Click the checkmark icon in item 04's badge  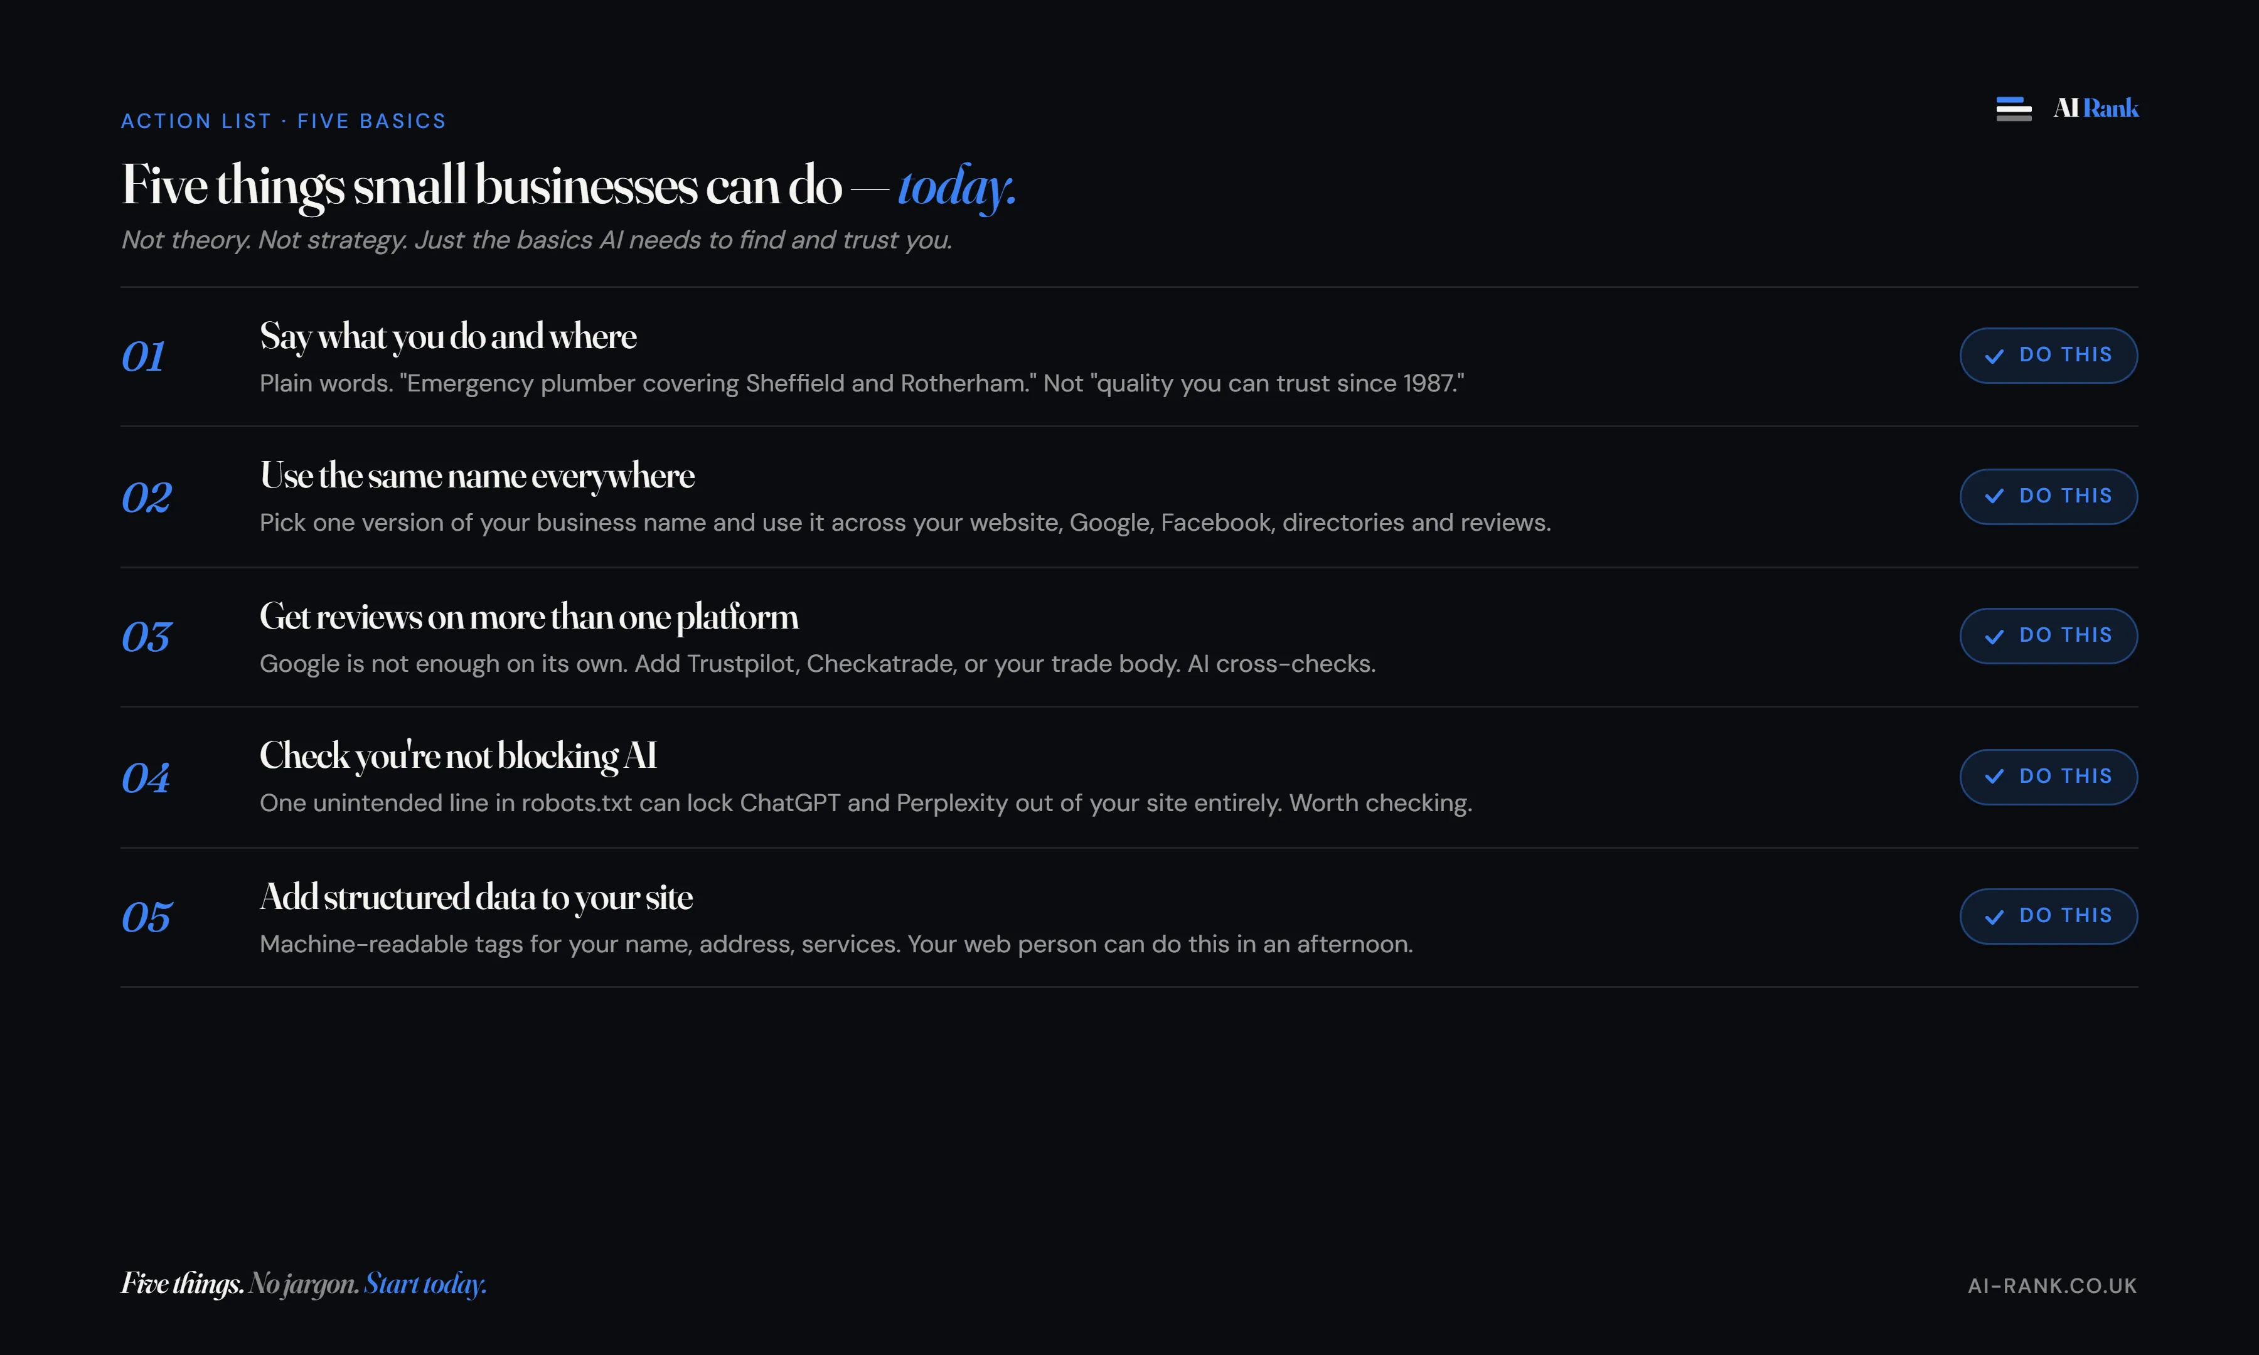click(x=1994, y=776)
